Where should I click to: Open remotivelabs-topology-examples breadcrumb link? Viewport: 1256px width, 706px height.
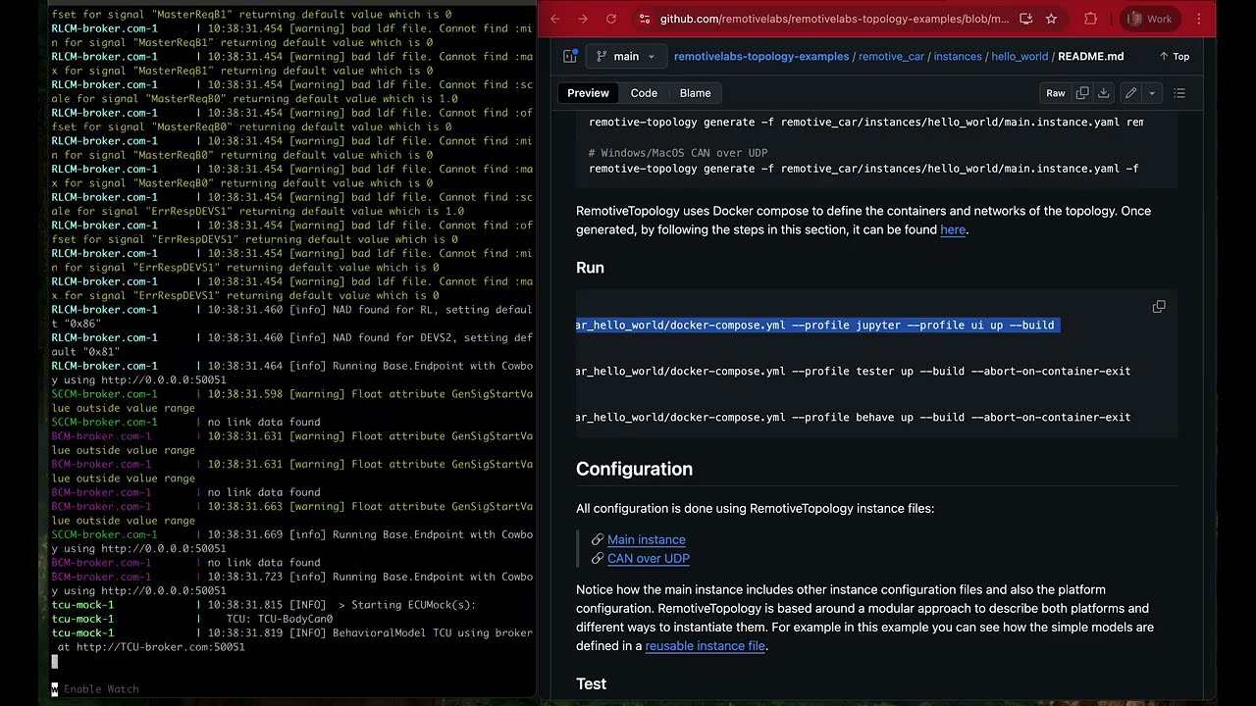[761, 57]
